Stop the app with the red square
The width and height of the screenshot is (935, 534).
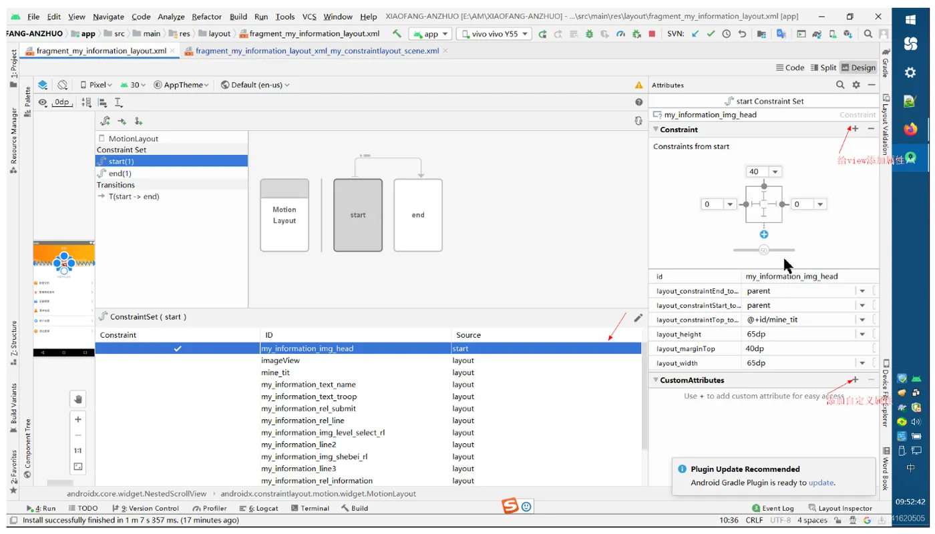point(652,33)
